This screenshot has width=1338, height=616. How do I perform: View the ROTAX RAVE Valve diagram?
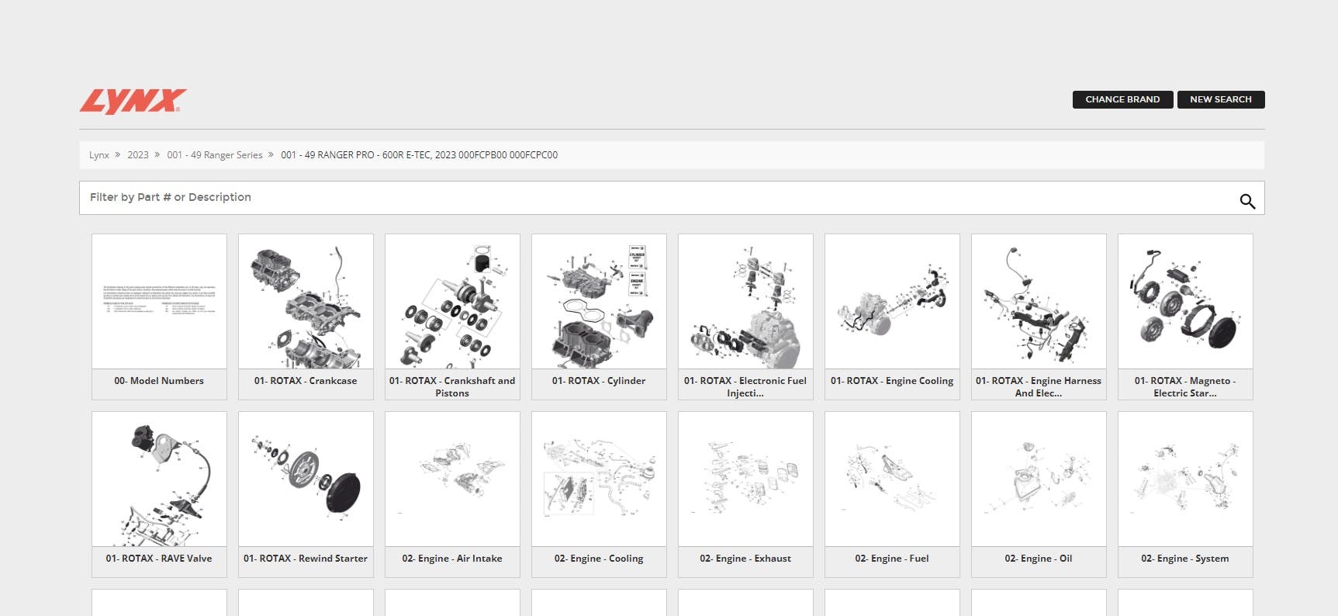click(159, 479)
